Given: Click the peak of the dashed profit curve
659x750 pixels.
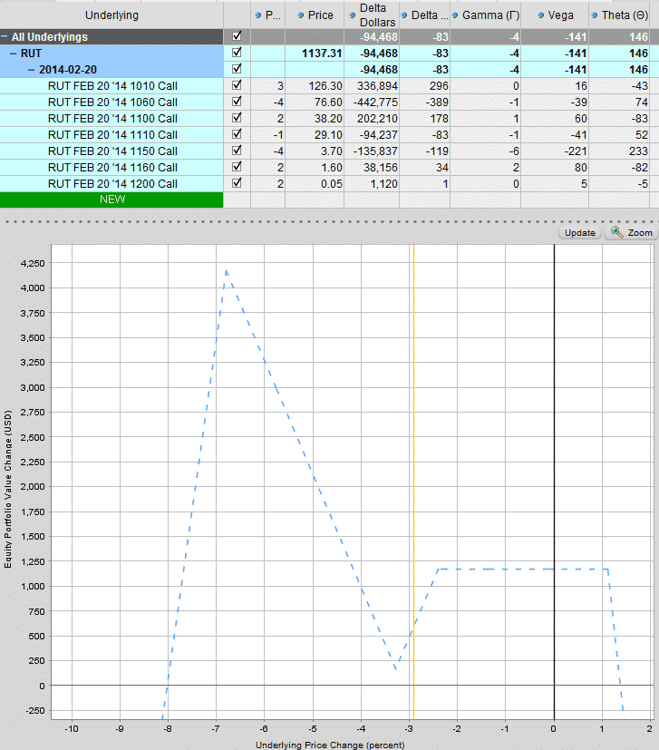Looking at the screenshot, I should point(227,272).
